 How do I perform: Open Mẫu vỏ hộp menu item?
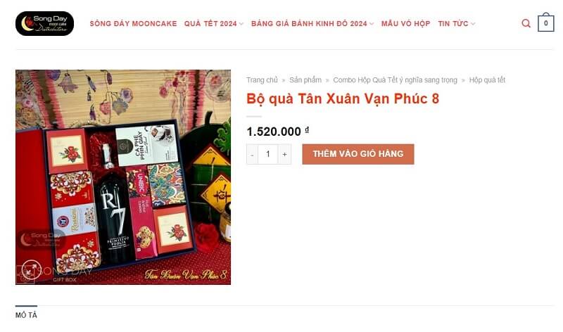pos(406,24)
